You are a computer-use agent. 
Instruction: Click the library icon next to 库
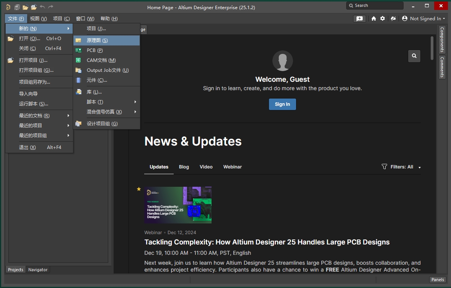(78, 92)
